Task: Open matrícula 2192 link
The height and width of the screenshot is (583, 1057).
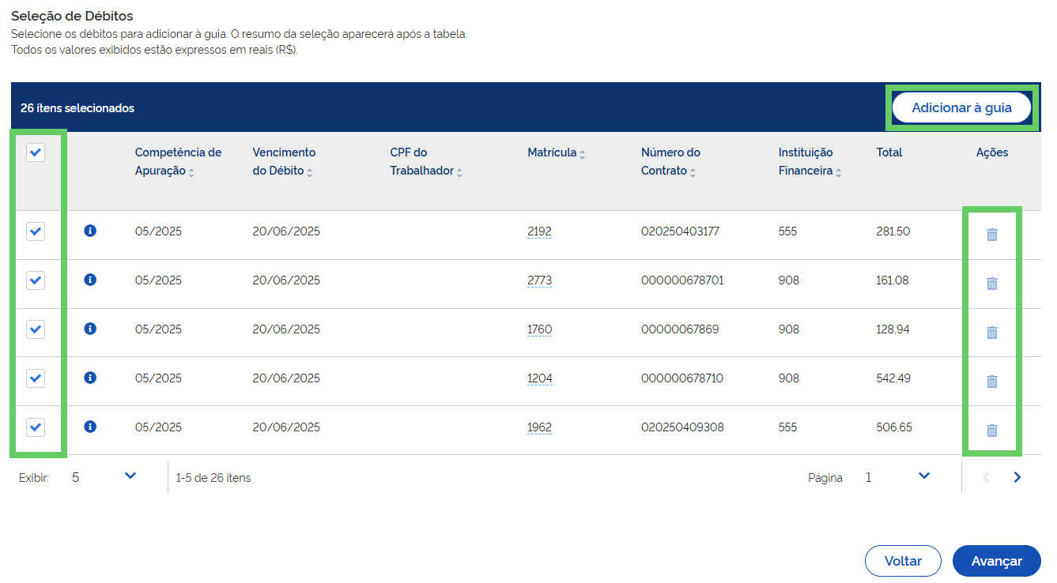Action: (x=540, y=231)
